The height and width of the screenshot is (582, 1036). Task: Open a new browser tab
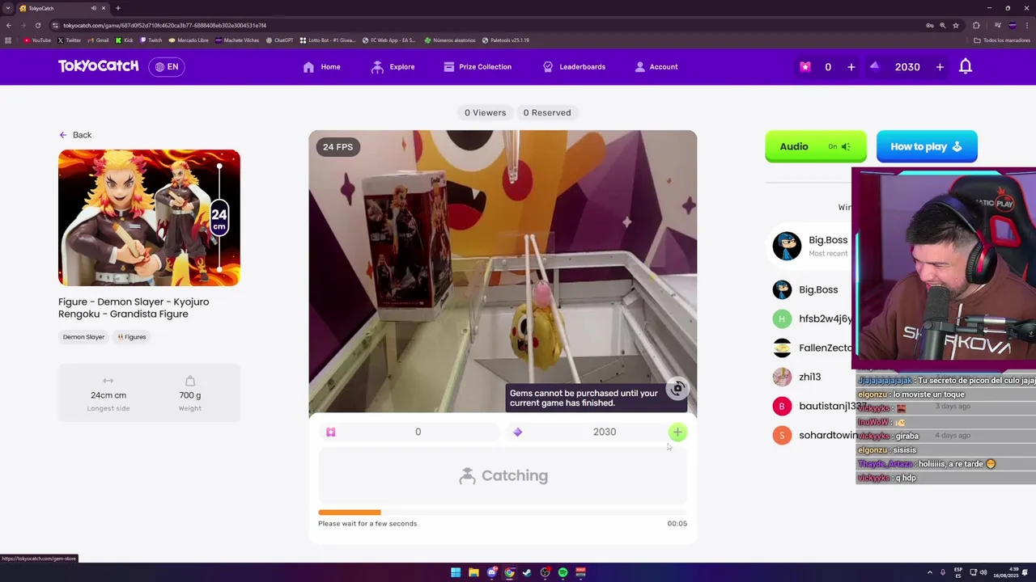[118, 8]
